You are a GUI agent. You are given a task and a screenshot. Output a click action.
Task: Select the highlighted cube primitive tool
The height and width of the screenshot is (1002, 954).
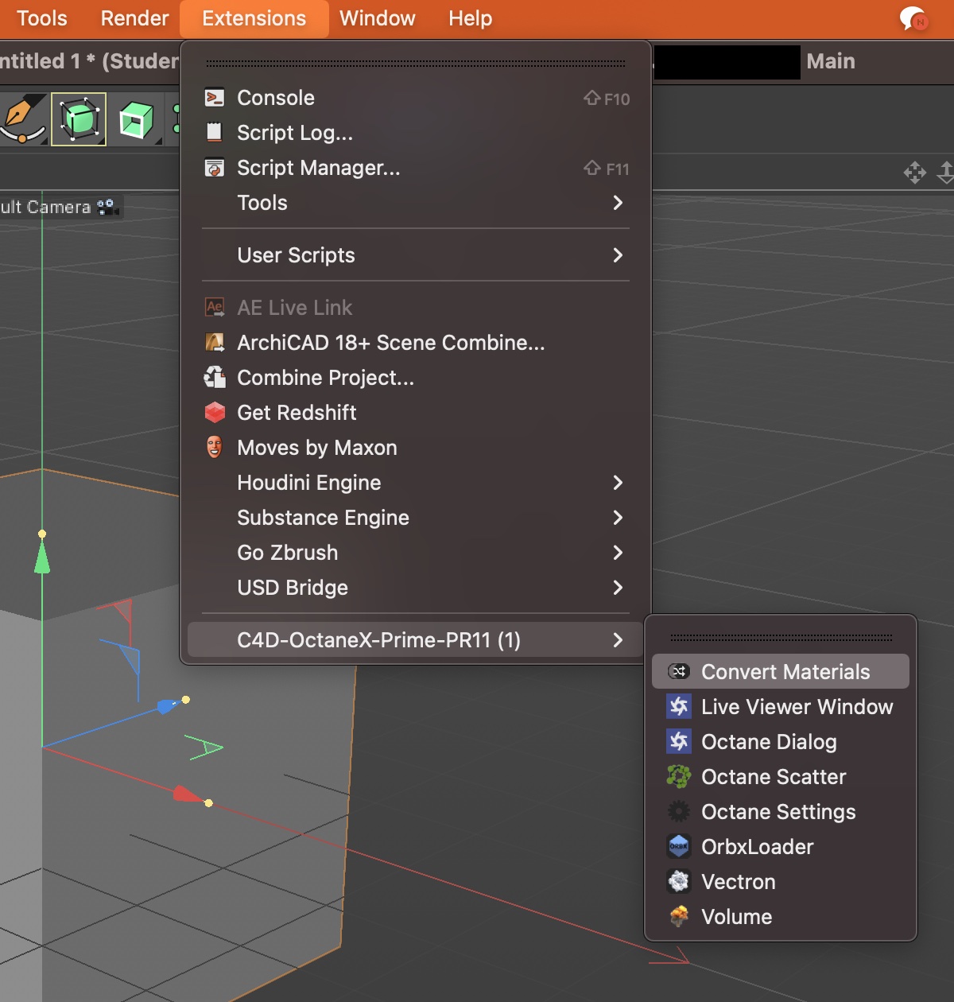coord(79,119)
